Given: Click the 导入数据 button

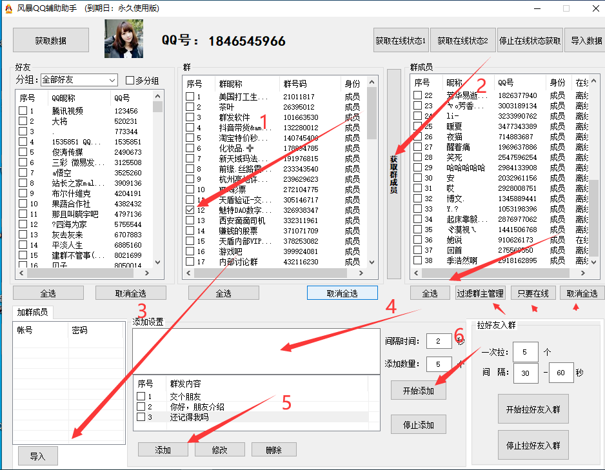Looking at the screenshot, I should pyautogui.click(x=586, y=40).
